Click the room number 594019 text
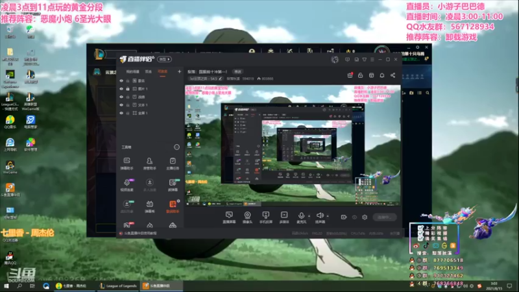This screenshot has height=292, width=519. pos(248,79)
